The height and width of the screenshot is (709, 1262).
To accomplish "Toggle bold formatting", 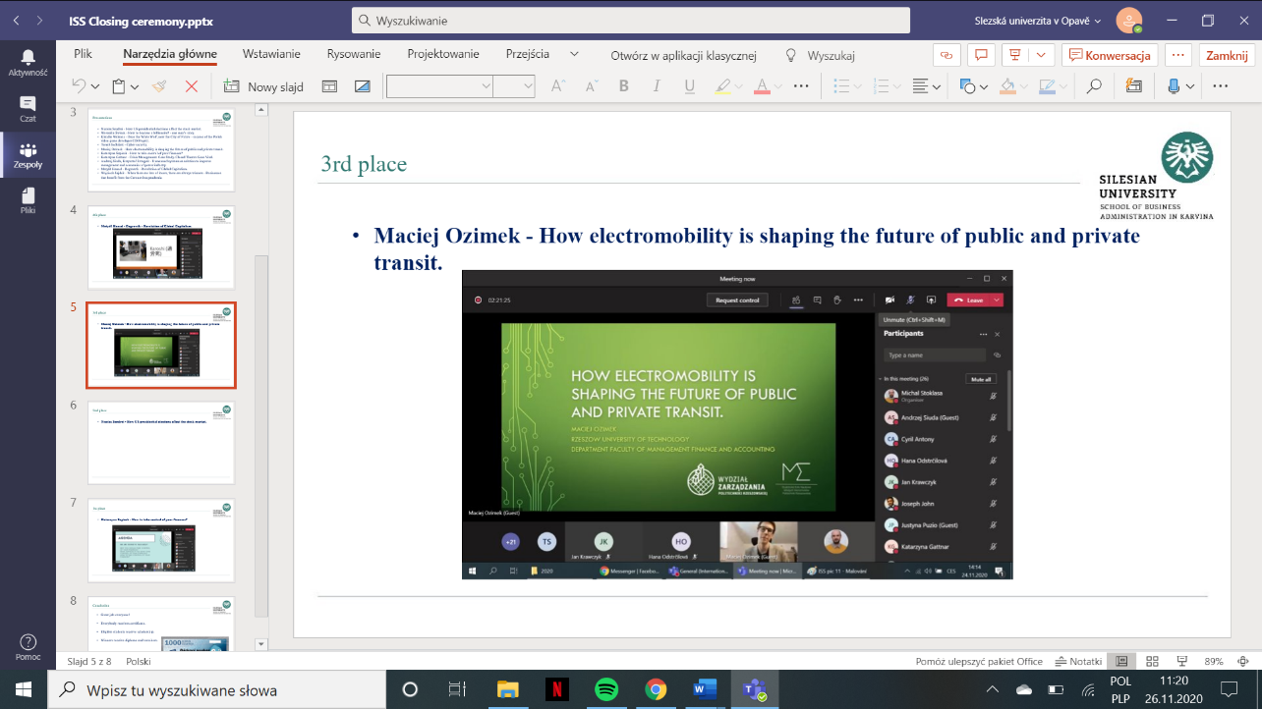I will pos(623,86).
